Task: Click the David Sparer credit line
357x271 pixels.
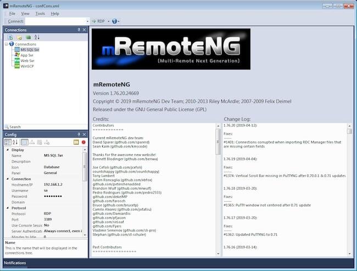Action: [121, 142]
